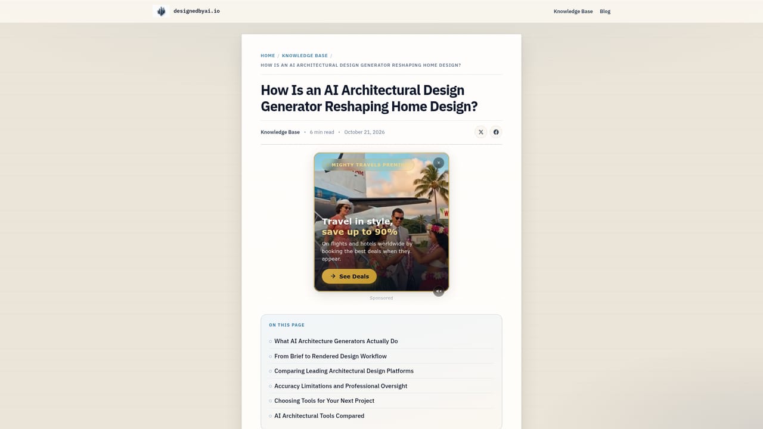Toggle the ad mute icon

click(x=439, y=291)
